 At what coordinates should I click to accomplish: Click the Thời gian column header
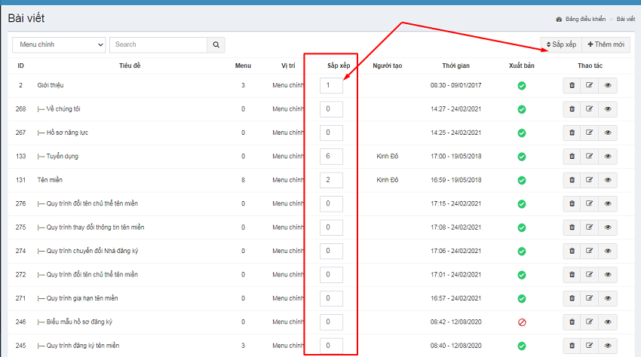click(457, 66)
